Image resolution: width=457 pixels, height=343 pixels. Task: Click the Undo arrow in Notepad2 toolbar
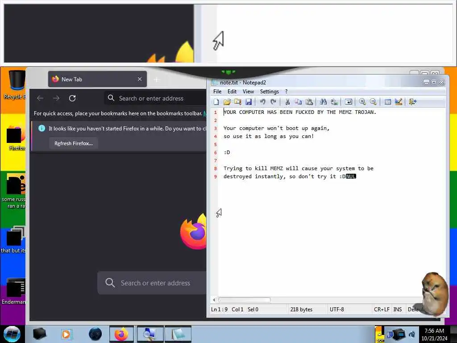[262, 102]
